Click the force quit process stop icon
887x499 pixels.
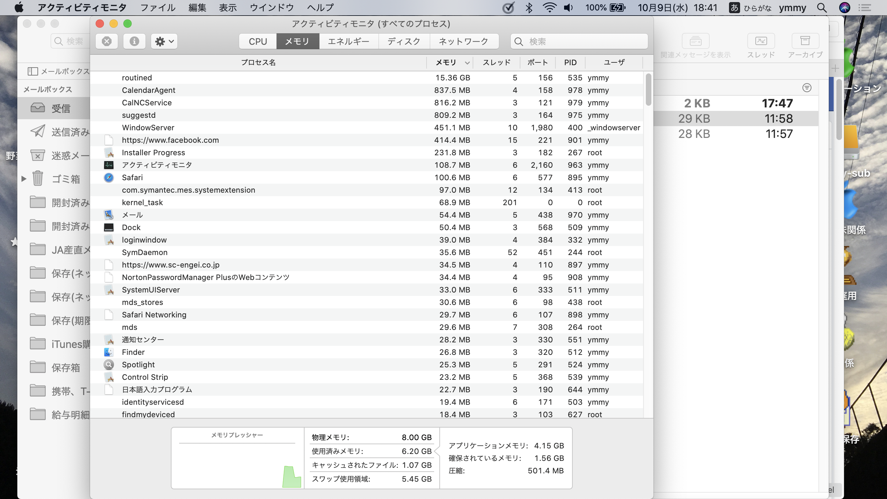(x=107, y=42)
